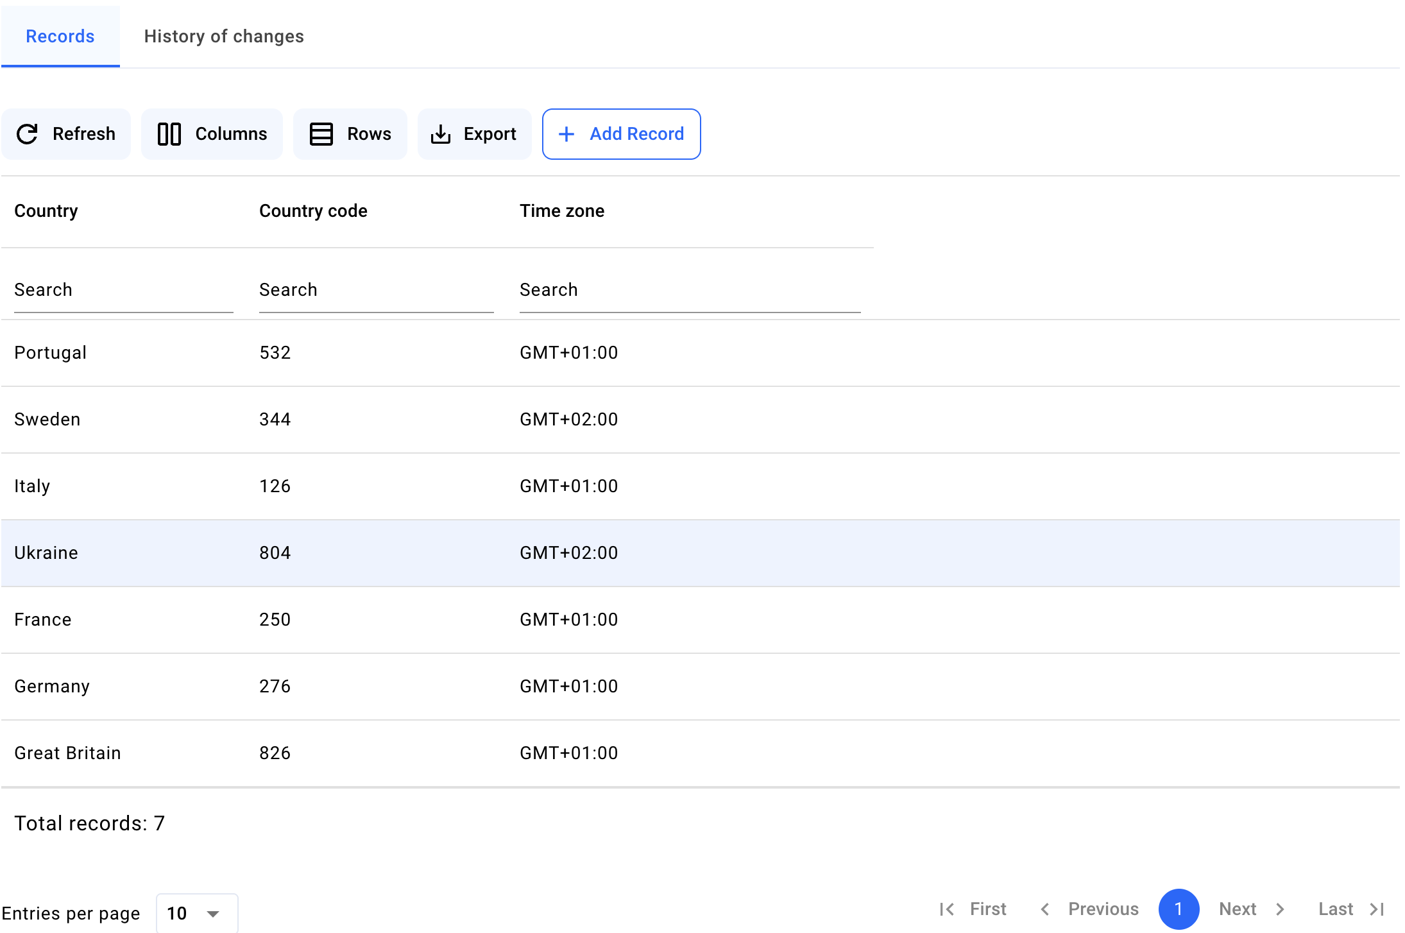The height and width of the screenshot is (933, 1405).
Task: Select the Sweden row
Action: tap(701, 420)
